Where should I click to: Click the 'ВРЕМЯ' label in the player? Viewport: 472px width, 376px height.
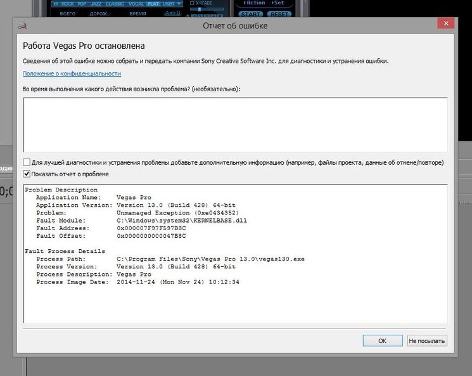click(x=137, y=13)
